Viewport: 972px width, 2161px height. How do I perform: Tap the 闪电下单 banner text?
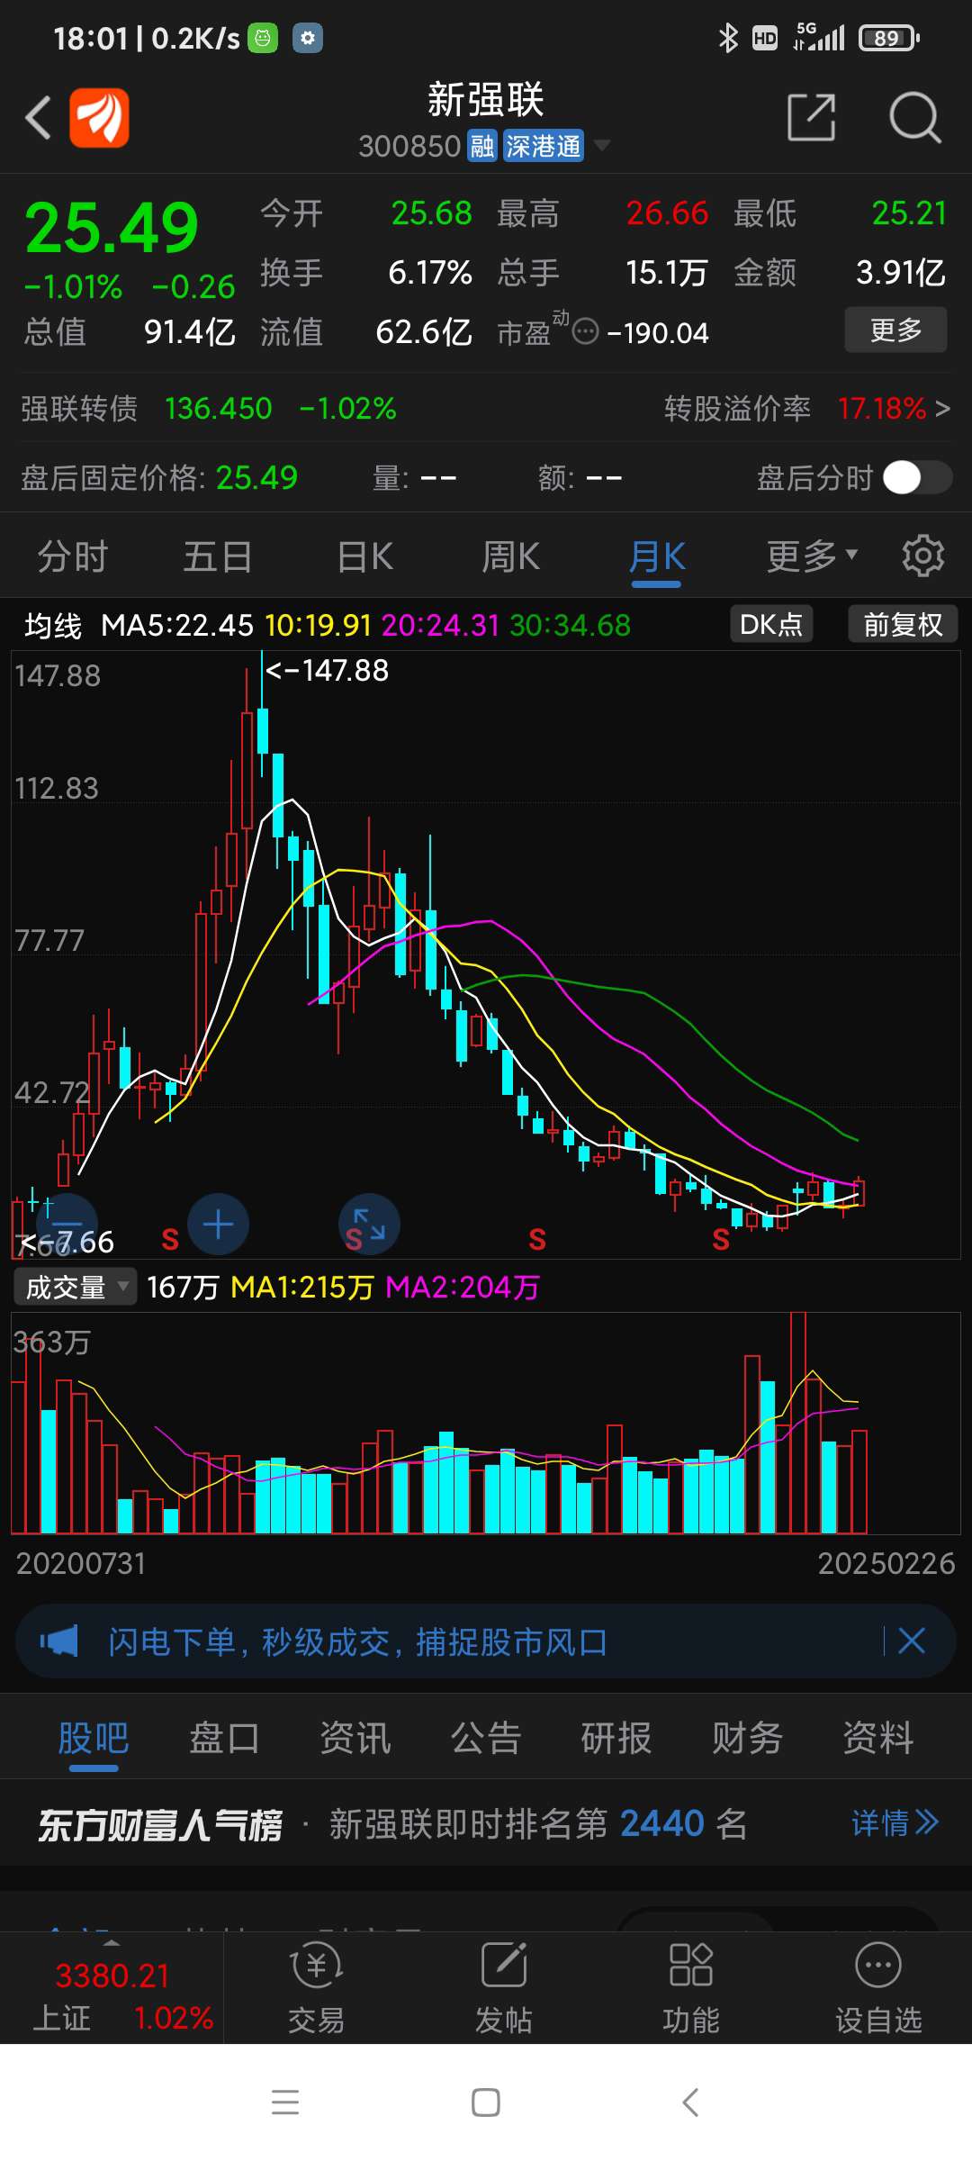click(357, 1641)
